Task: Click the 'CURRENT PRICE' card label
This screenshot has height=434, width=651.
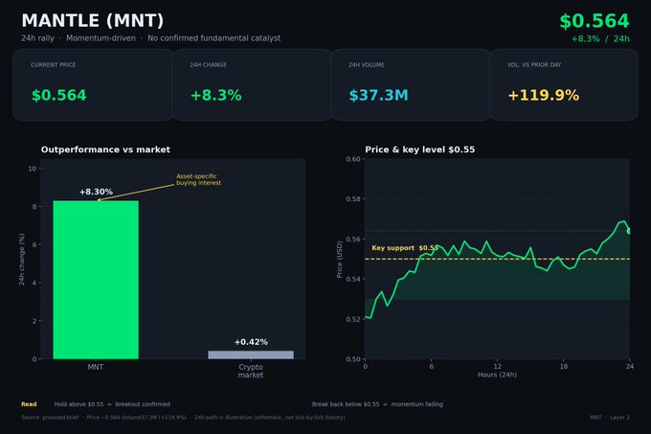Action: tap(54, 65)
